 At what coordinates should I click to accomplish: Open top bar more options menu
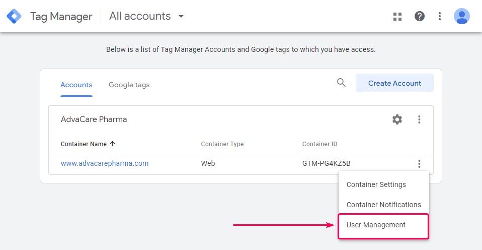coord(440,16)
